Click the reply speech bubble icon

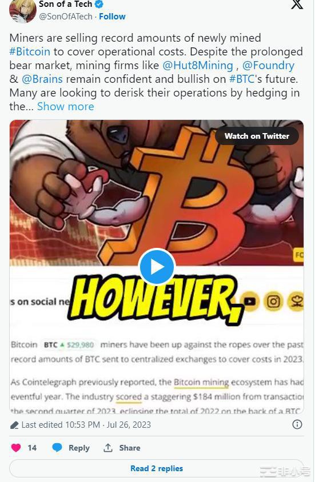point(57,448)
